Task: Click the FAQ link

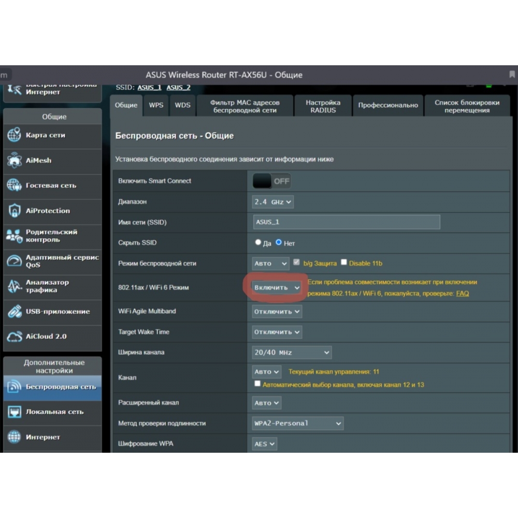Action: (462, 293)
